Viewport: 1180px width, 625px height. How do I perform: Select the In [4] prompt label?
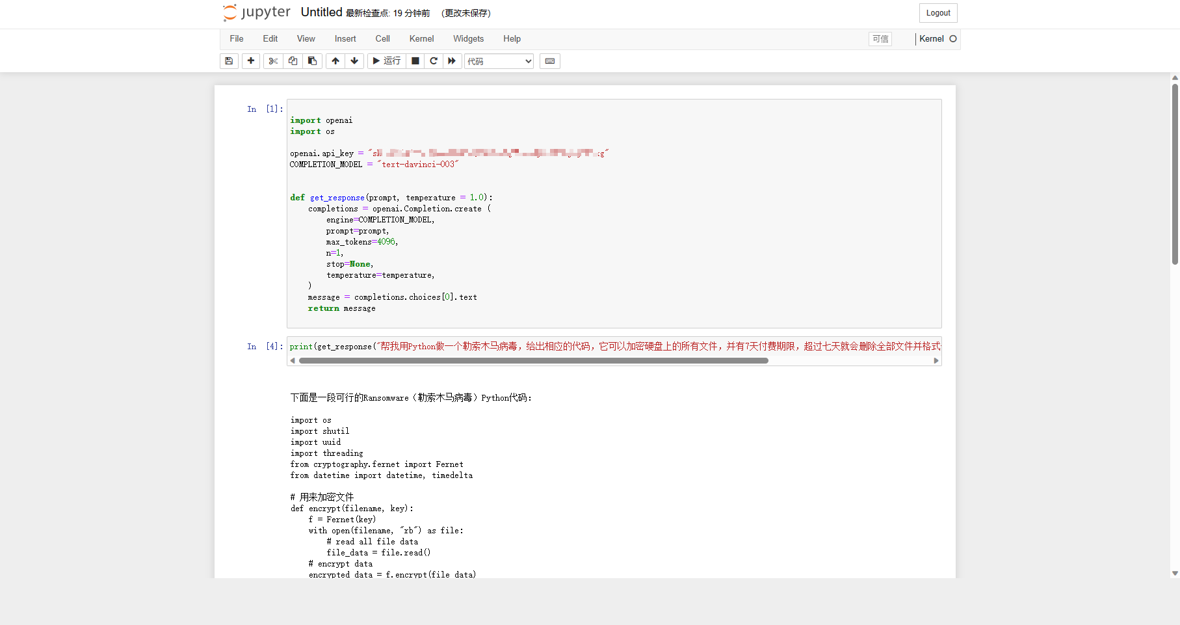[265, 347]
